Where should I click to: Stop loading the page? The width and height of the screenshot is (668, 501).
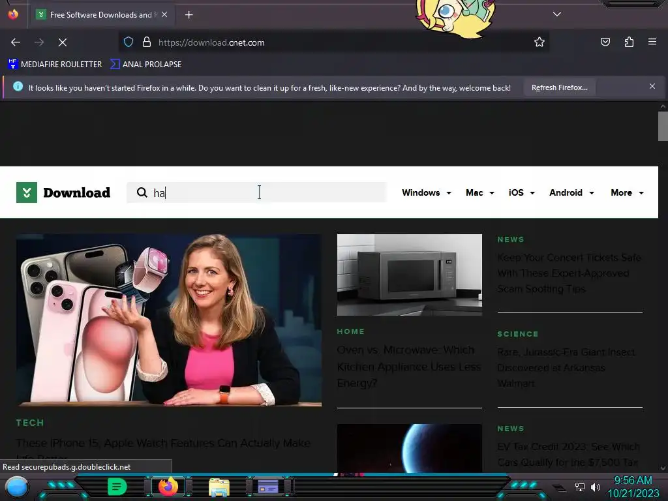[x=63, y=42]
